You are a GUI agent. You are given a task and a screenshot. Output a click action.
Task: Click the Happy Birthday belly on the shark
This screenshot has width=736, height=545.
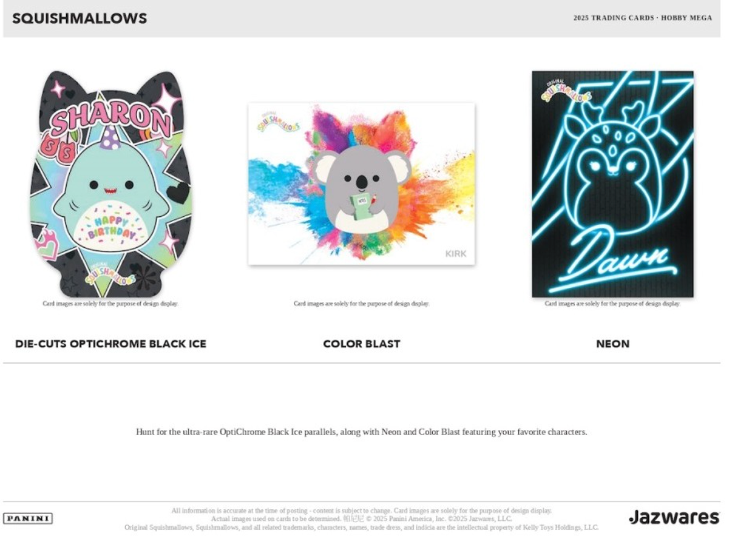(x=112, y=227)
